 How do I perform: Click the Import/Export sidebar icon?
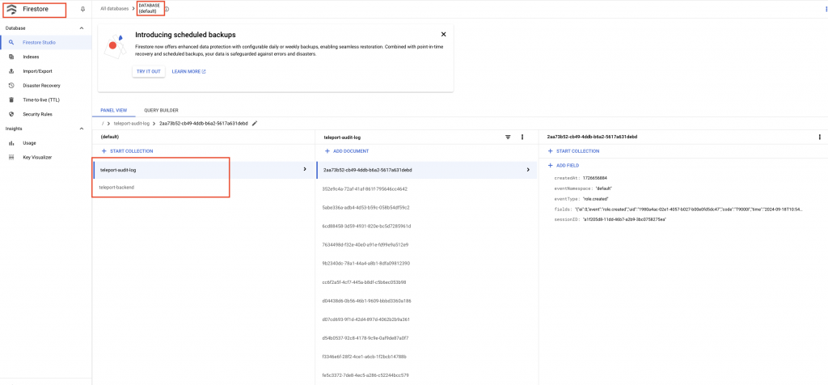(11, 70)
